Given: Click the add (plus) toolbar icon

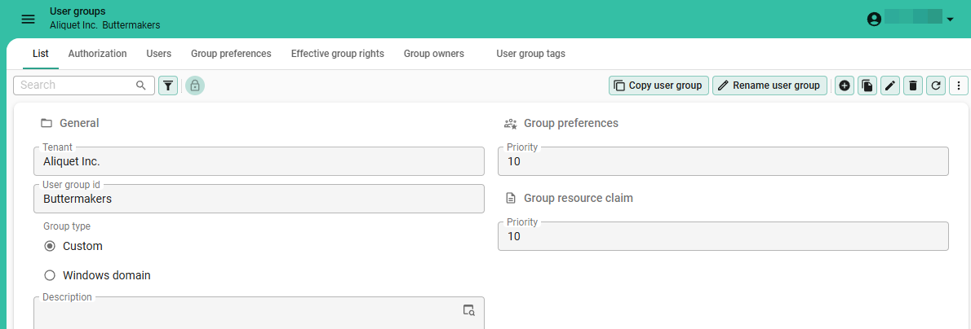Looking at the screenshot, I should (x=845, y=86).
